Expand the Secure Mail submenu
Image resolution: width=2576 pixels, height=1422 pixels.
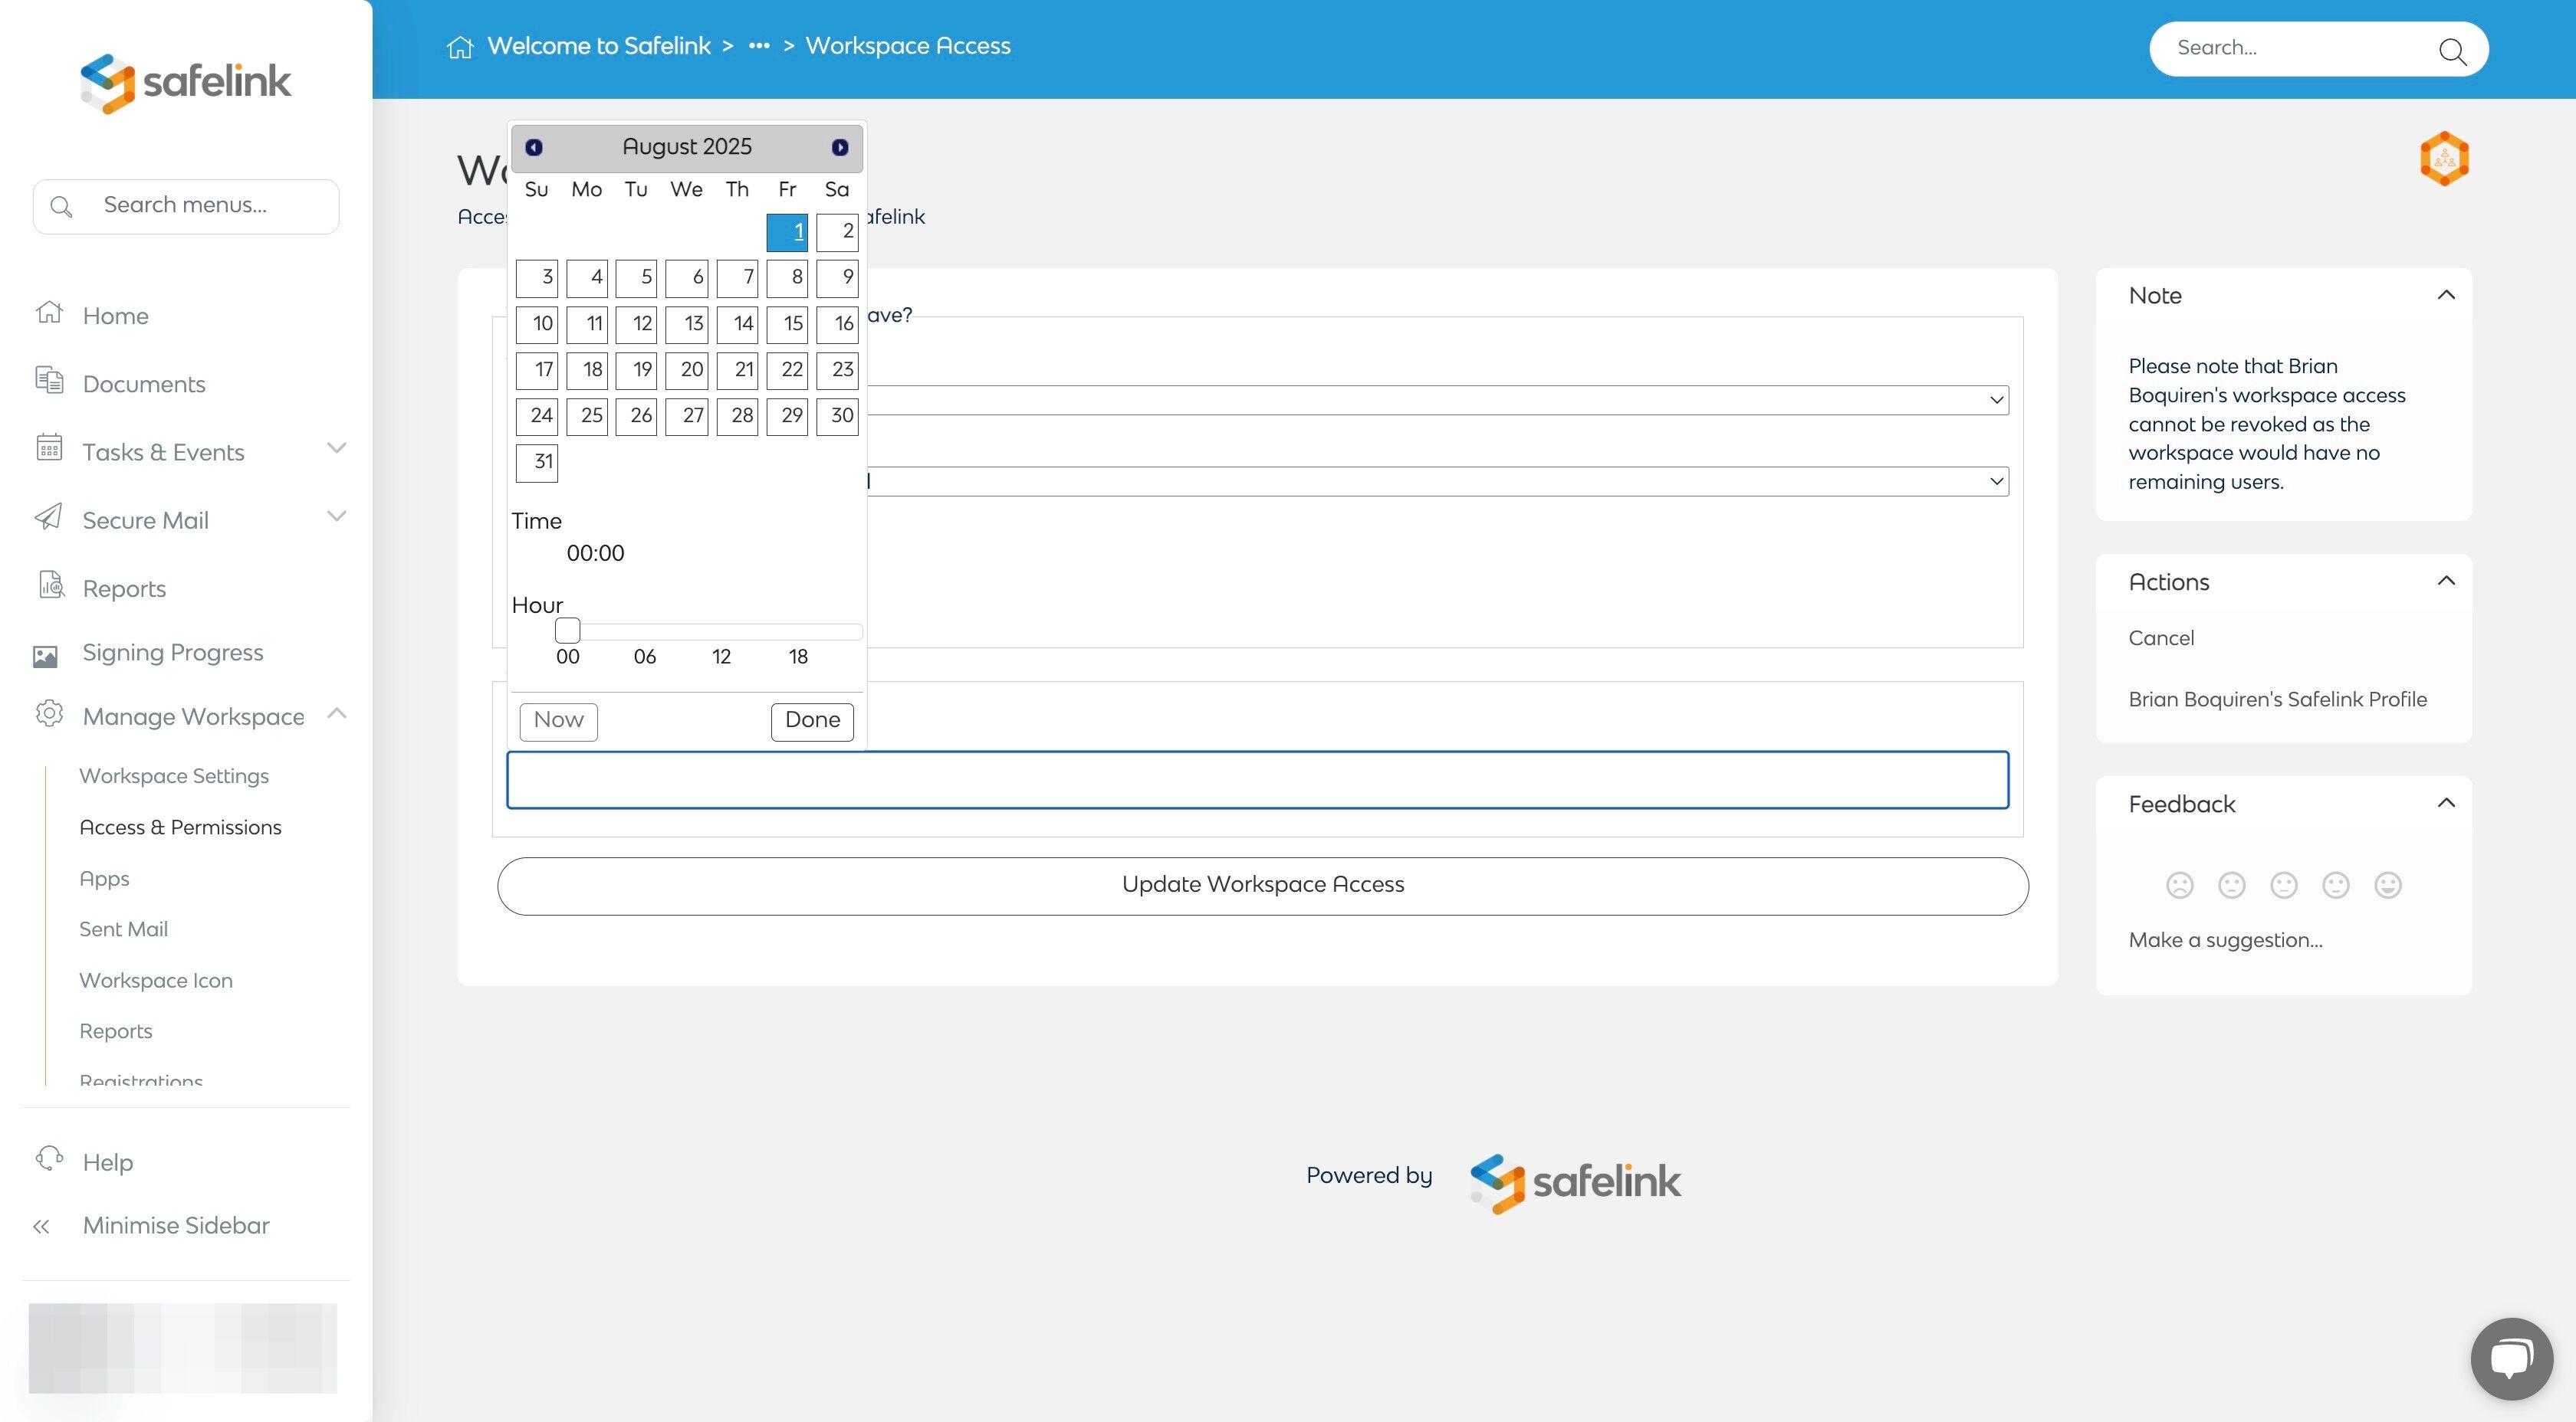337,516
